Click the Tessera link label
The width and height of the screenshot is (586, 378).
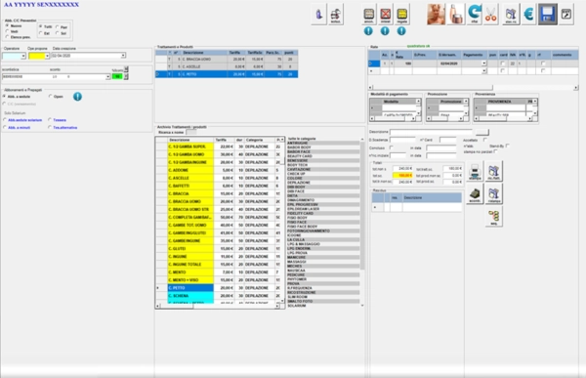60,120
